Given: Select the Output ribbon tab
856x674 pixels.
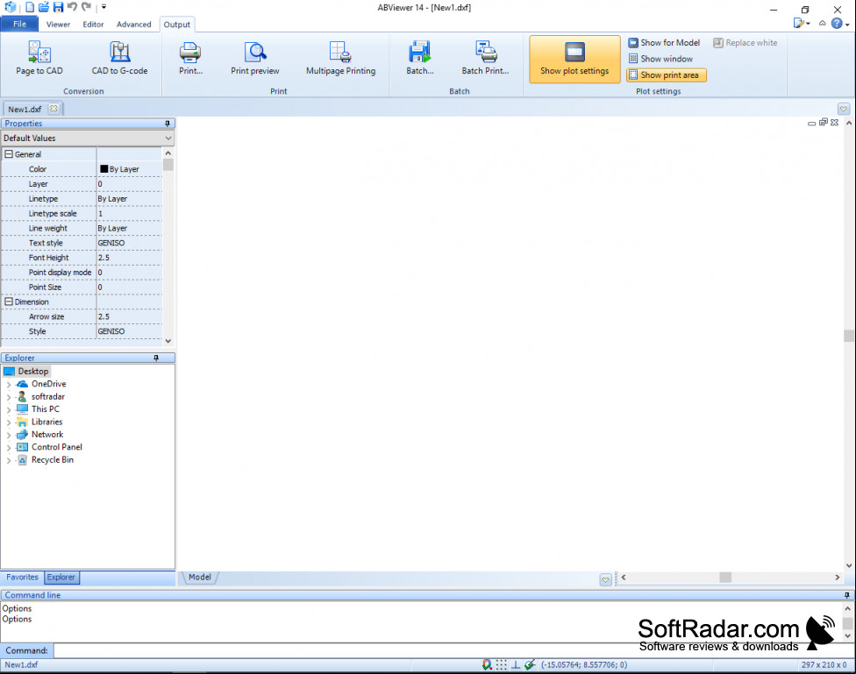Looking at the screenshot, I should (177, 25).
